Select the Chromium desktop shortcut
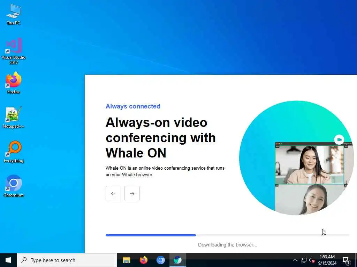Image resolution: width=357 pixels, height=267 pixels. pyautogui.click(x=14, y=186)
